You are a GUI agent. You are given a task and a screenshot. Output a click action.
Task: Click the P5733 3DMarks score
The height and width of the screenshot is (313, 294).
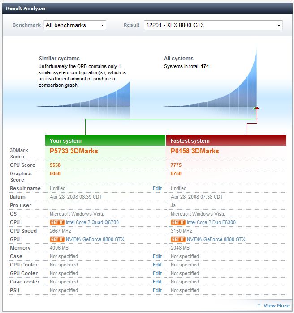(74, 151)
